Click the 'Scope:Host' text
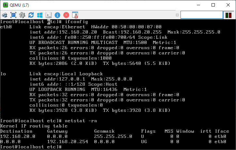236x150 pixels. pos(102,84)
